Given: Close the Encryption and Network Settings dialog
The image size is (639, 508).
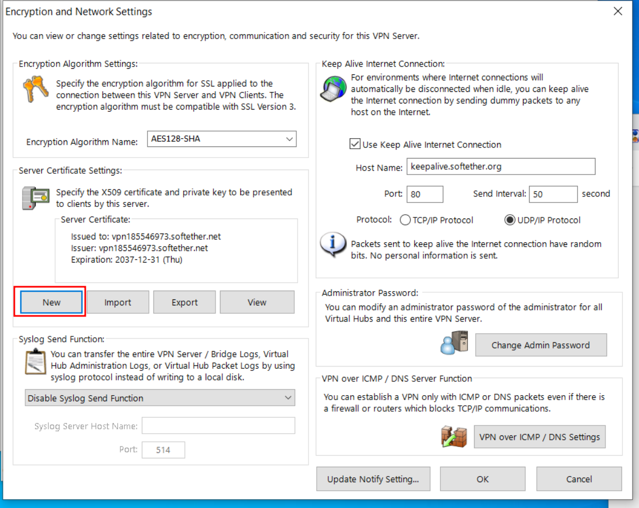Looking at the screenshot, I should point(618,12).
